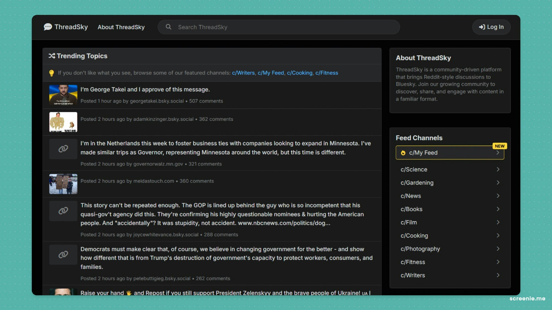Open the c/Fitness featured channel link

(327, 73)
